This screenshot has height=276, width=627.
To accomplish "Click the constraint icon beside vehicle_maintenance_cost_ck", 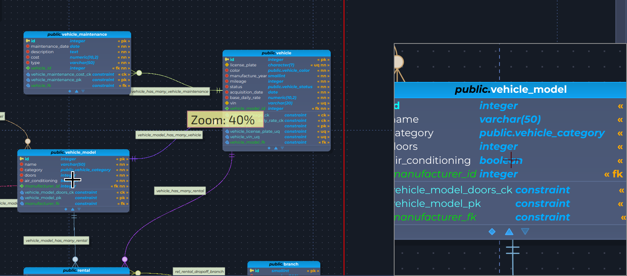I will point(28,74).
